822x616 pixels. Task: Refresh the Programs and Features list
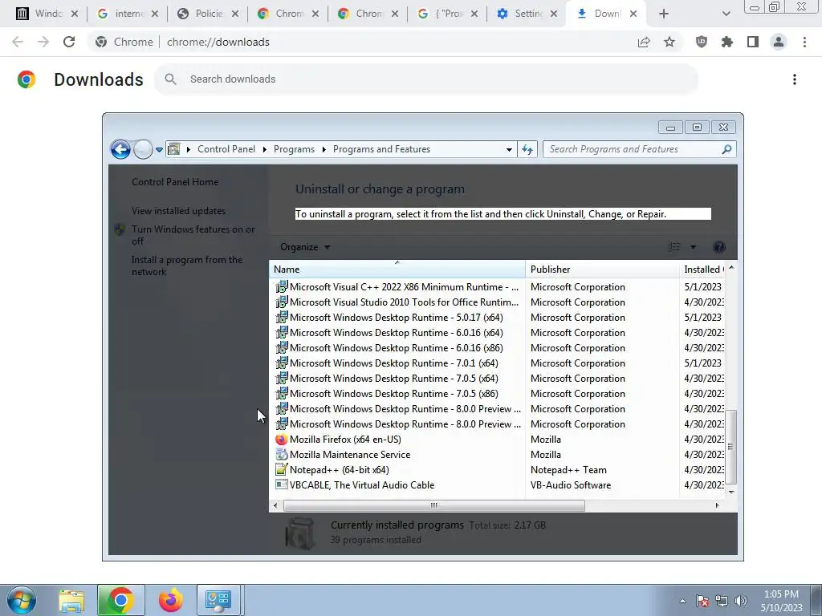point(527,149)
